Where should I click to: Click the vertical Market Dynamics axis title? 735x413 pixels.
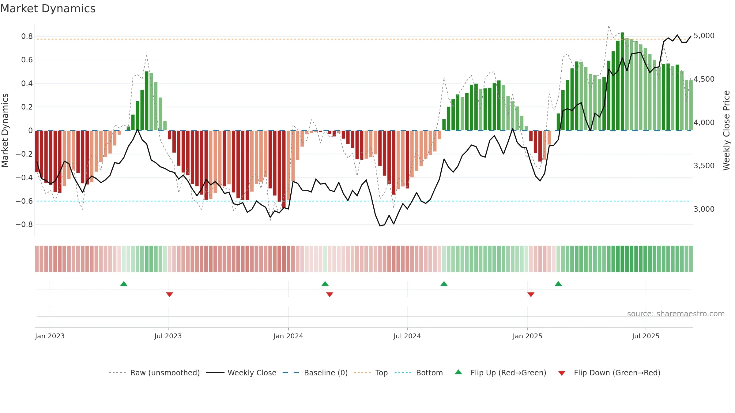coord(5,130)
